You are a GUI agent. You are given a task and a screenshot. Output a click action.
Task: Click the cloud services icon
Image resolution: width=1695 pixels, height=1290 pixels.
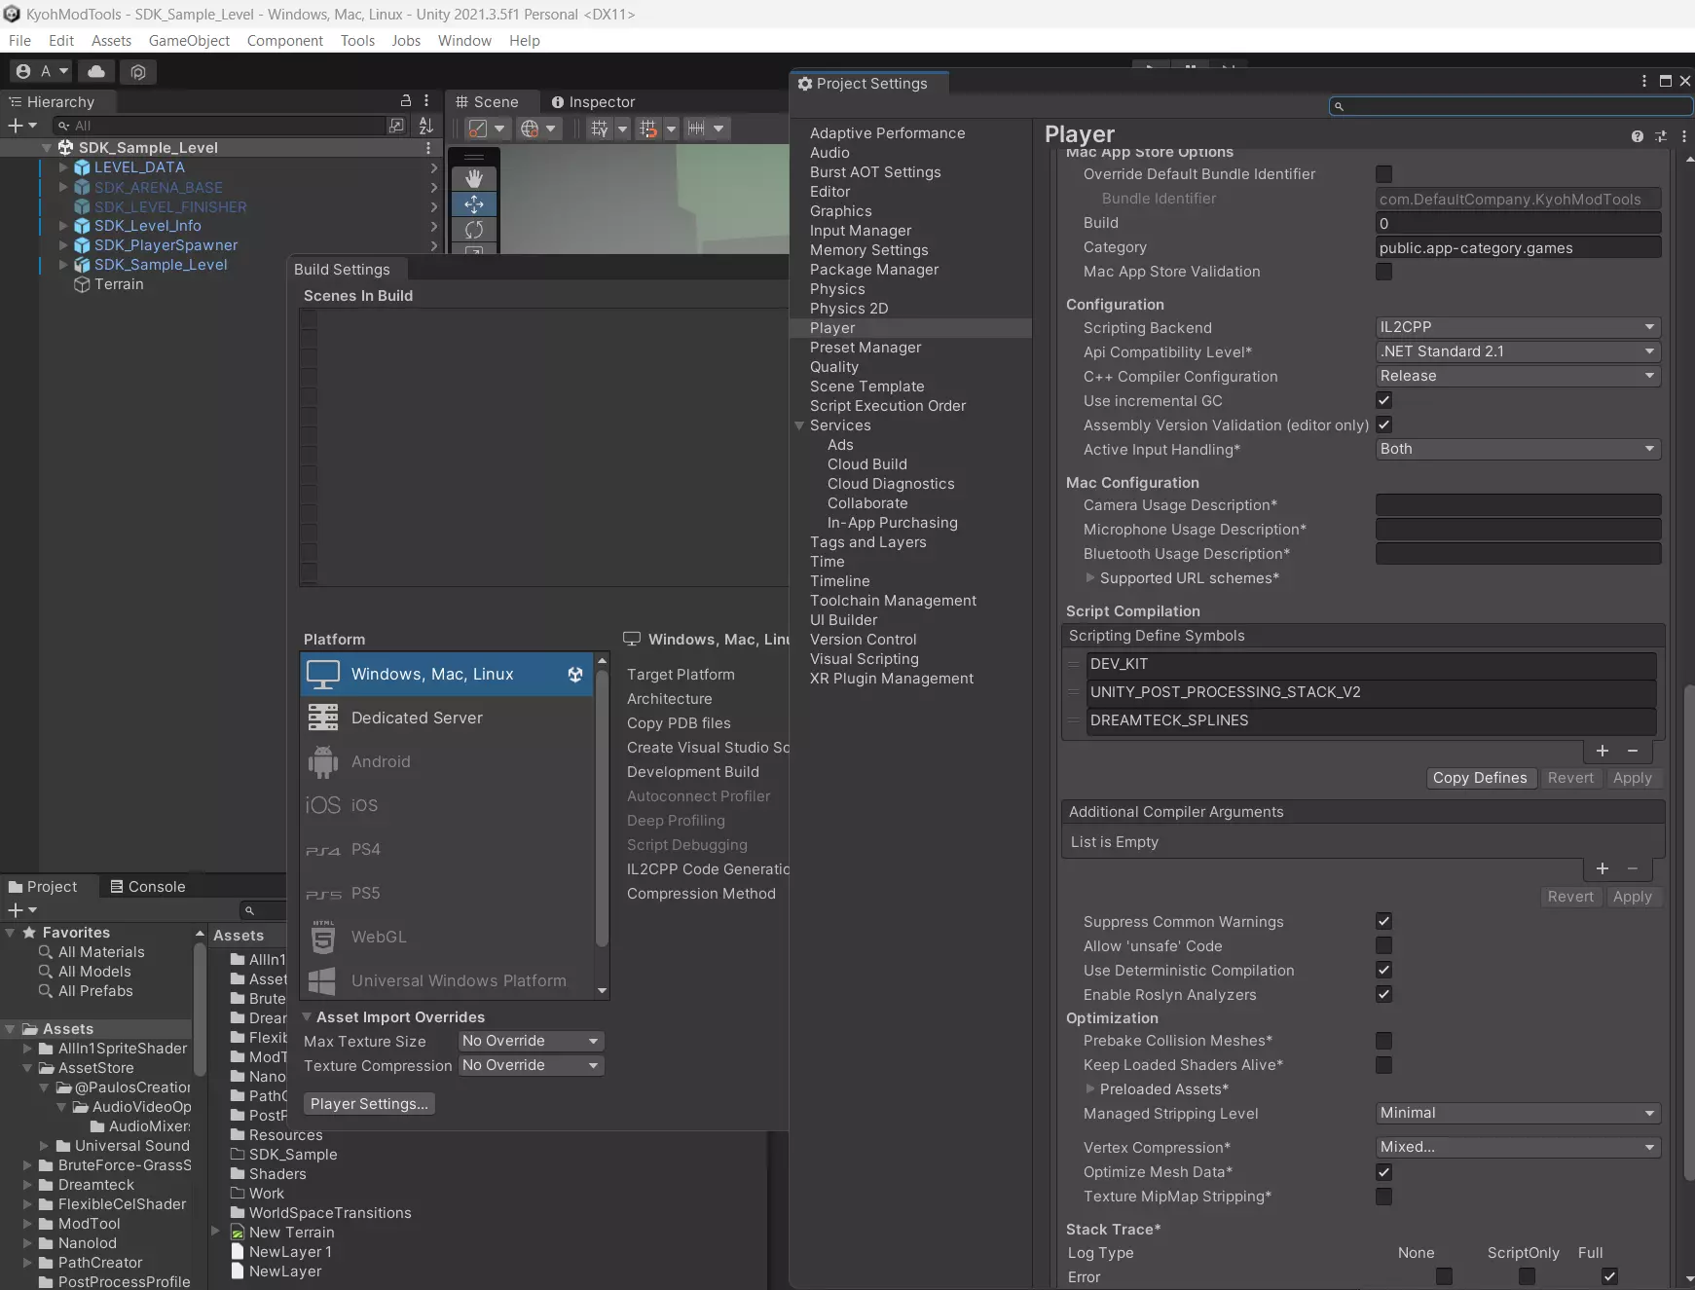pyautogui.click(x=96, y=71)
